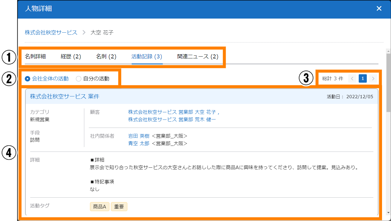This screenshot has height=221, width=391.
Task: Click the 重要 activity tag
Action: coord(119,207)
